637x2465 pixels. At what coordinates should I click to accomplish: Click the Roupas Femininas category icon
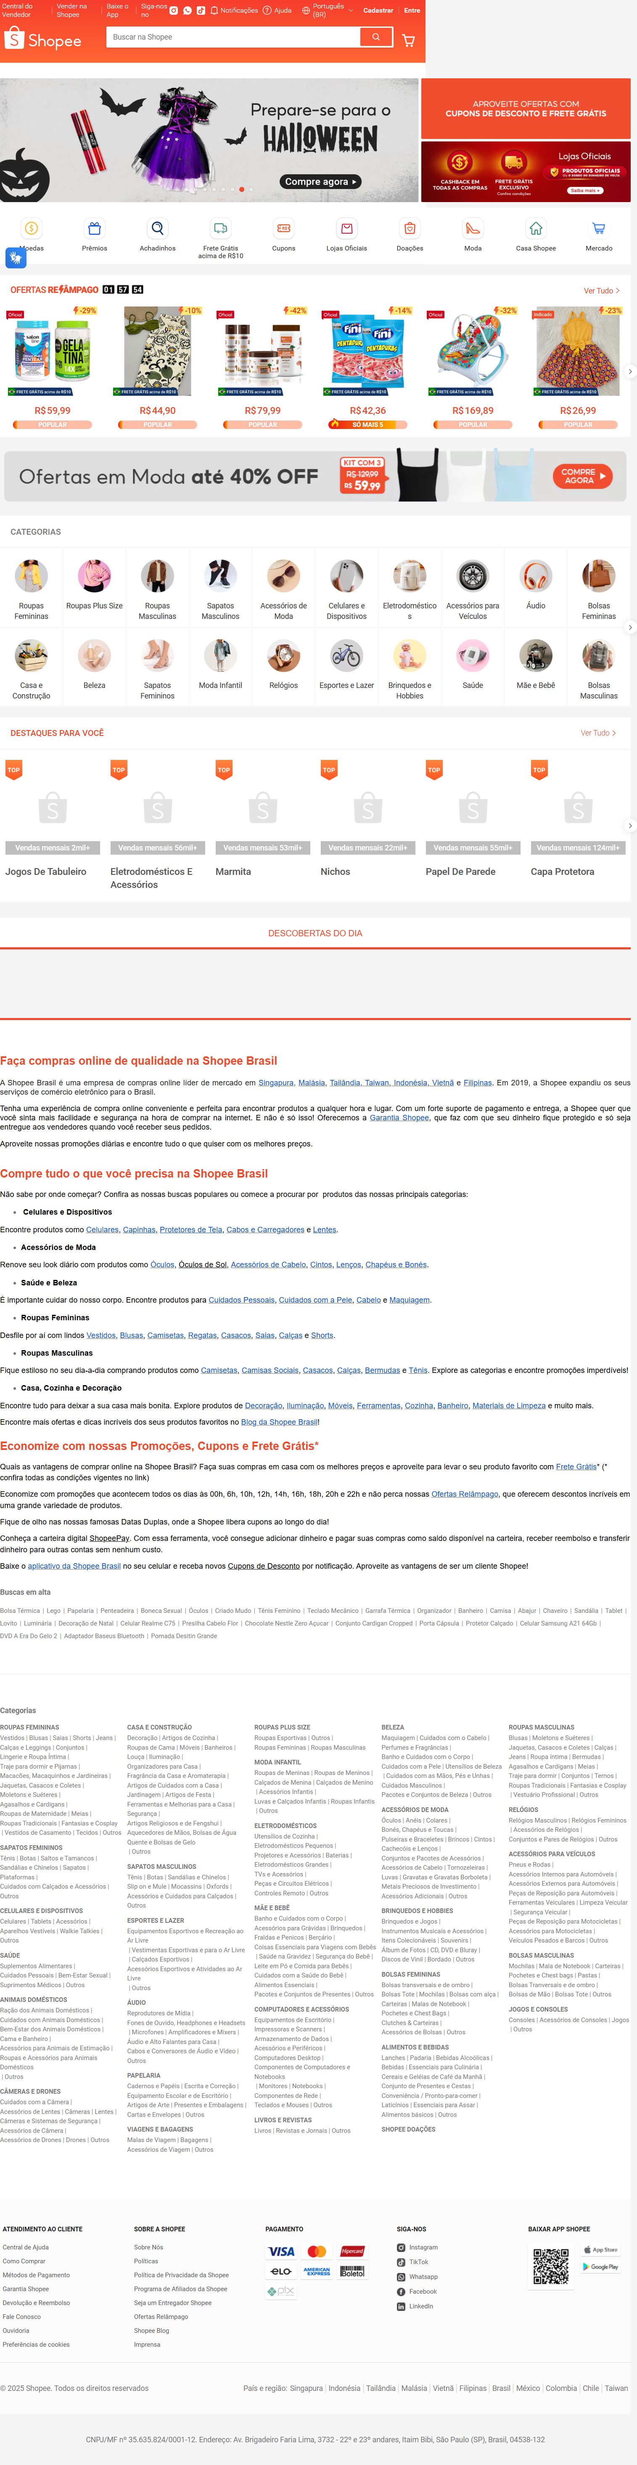[x=32, y=576]
